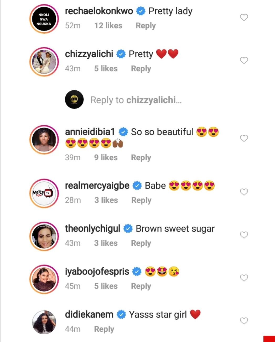
Task: Tap theonlychigul's profile picture
Action: [x=44, y=236]
